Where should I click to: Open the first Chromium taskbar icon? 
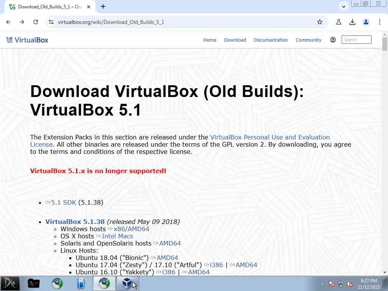tap(57, 283)
